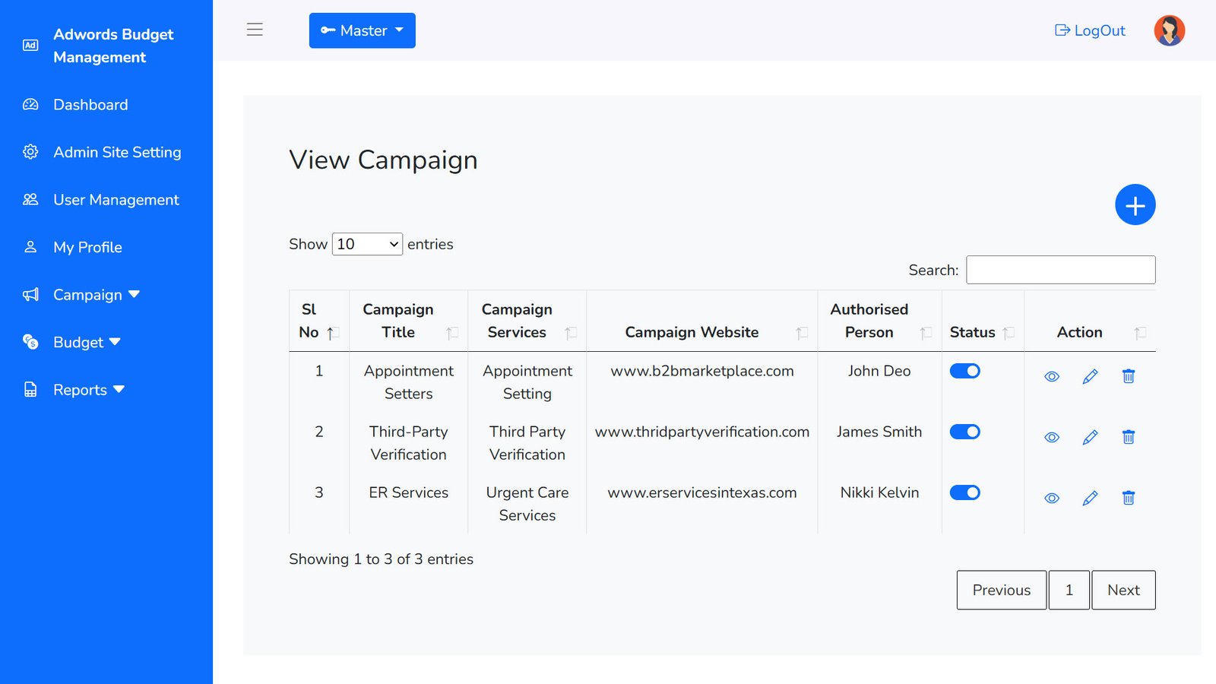
Task: Delete Third-Party Verification campaign trash icon
Action: [1129, 436]
